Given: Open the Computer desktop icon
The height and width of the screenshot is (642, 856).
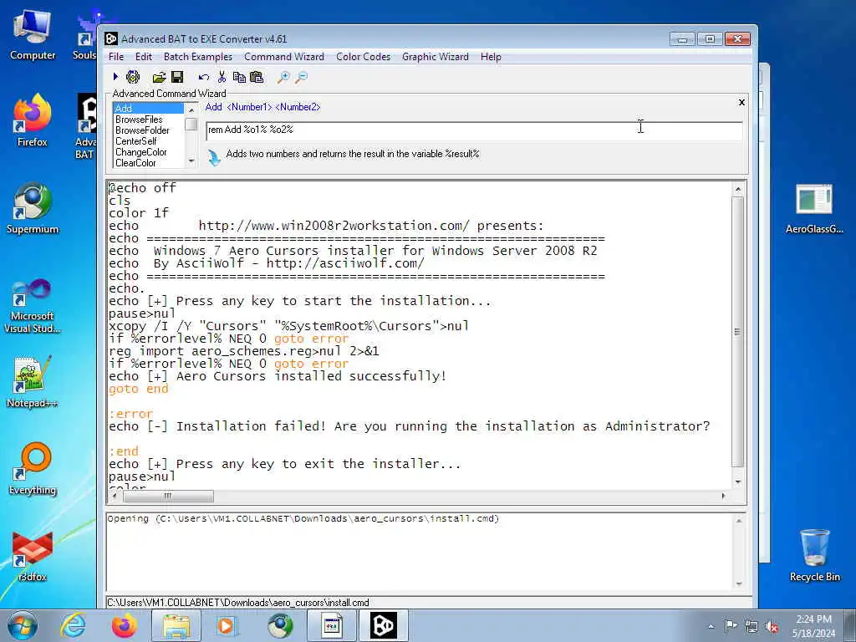Looking at the screenshot, I should click(x=33, y=34).
